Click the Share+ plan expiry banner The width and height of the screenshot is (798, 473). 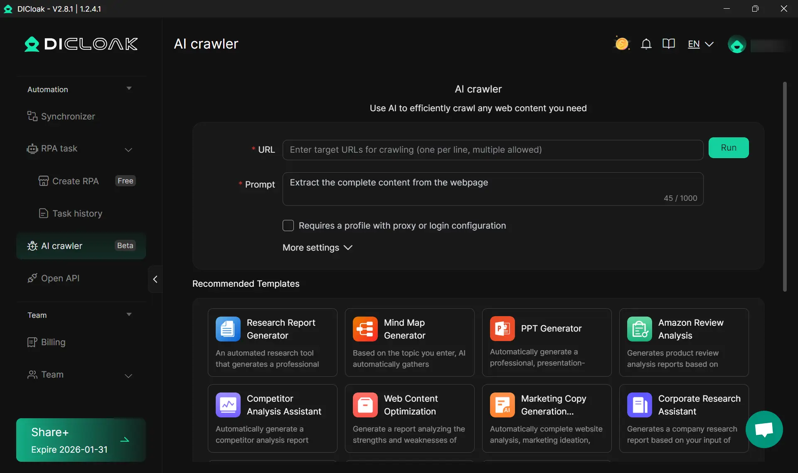(81, 440)
